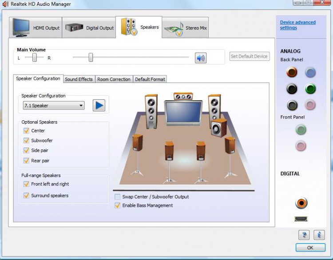Click the Realtek icon in title bar
The height and width of the screenshot is (260, 333).
(x=5, y=4)
